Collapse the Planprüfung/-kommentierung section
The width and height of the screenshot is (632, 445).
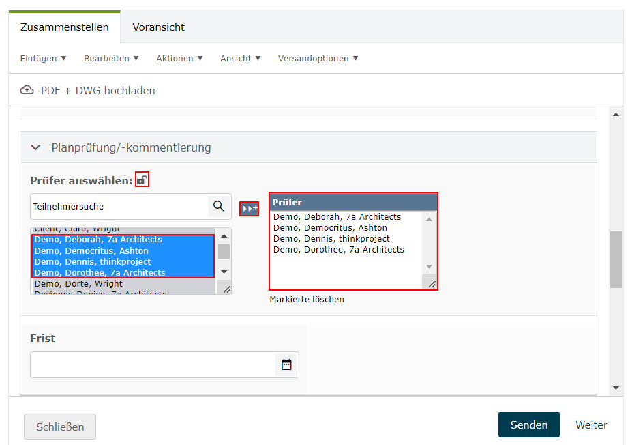tap(36, 147)
